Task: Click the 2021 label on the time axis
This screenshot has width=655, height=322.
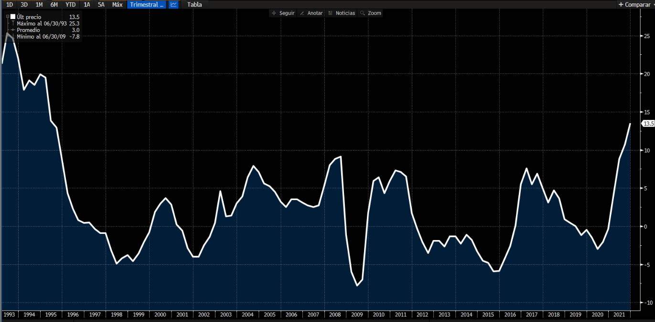Action: (x=619, y=315)
